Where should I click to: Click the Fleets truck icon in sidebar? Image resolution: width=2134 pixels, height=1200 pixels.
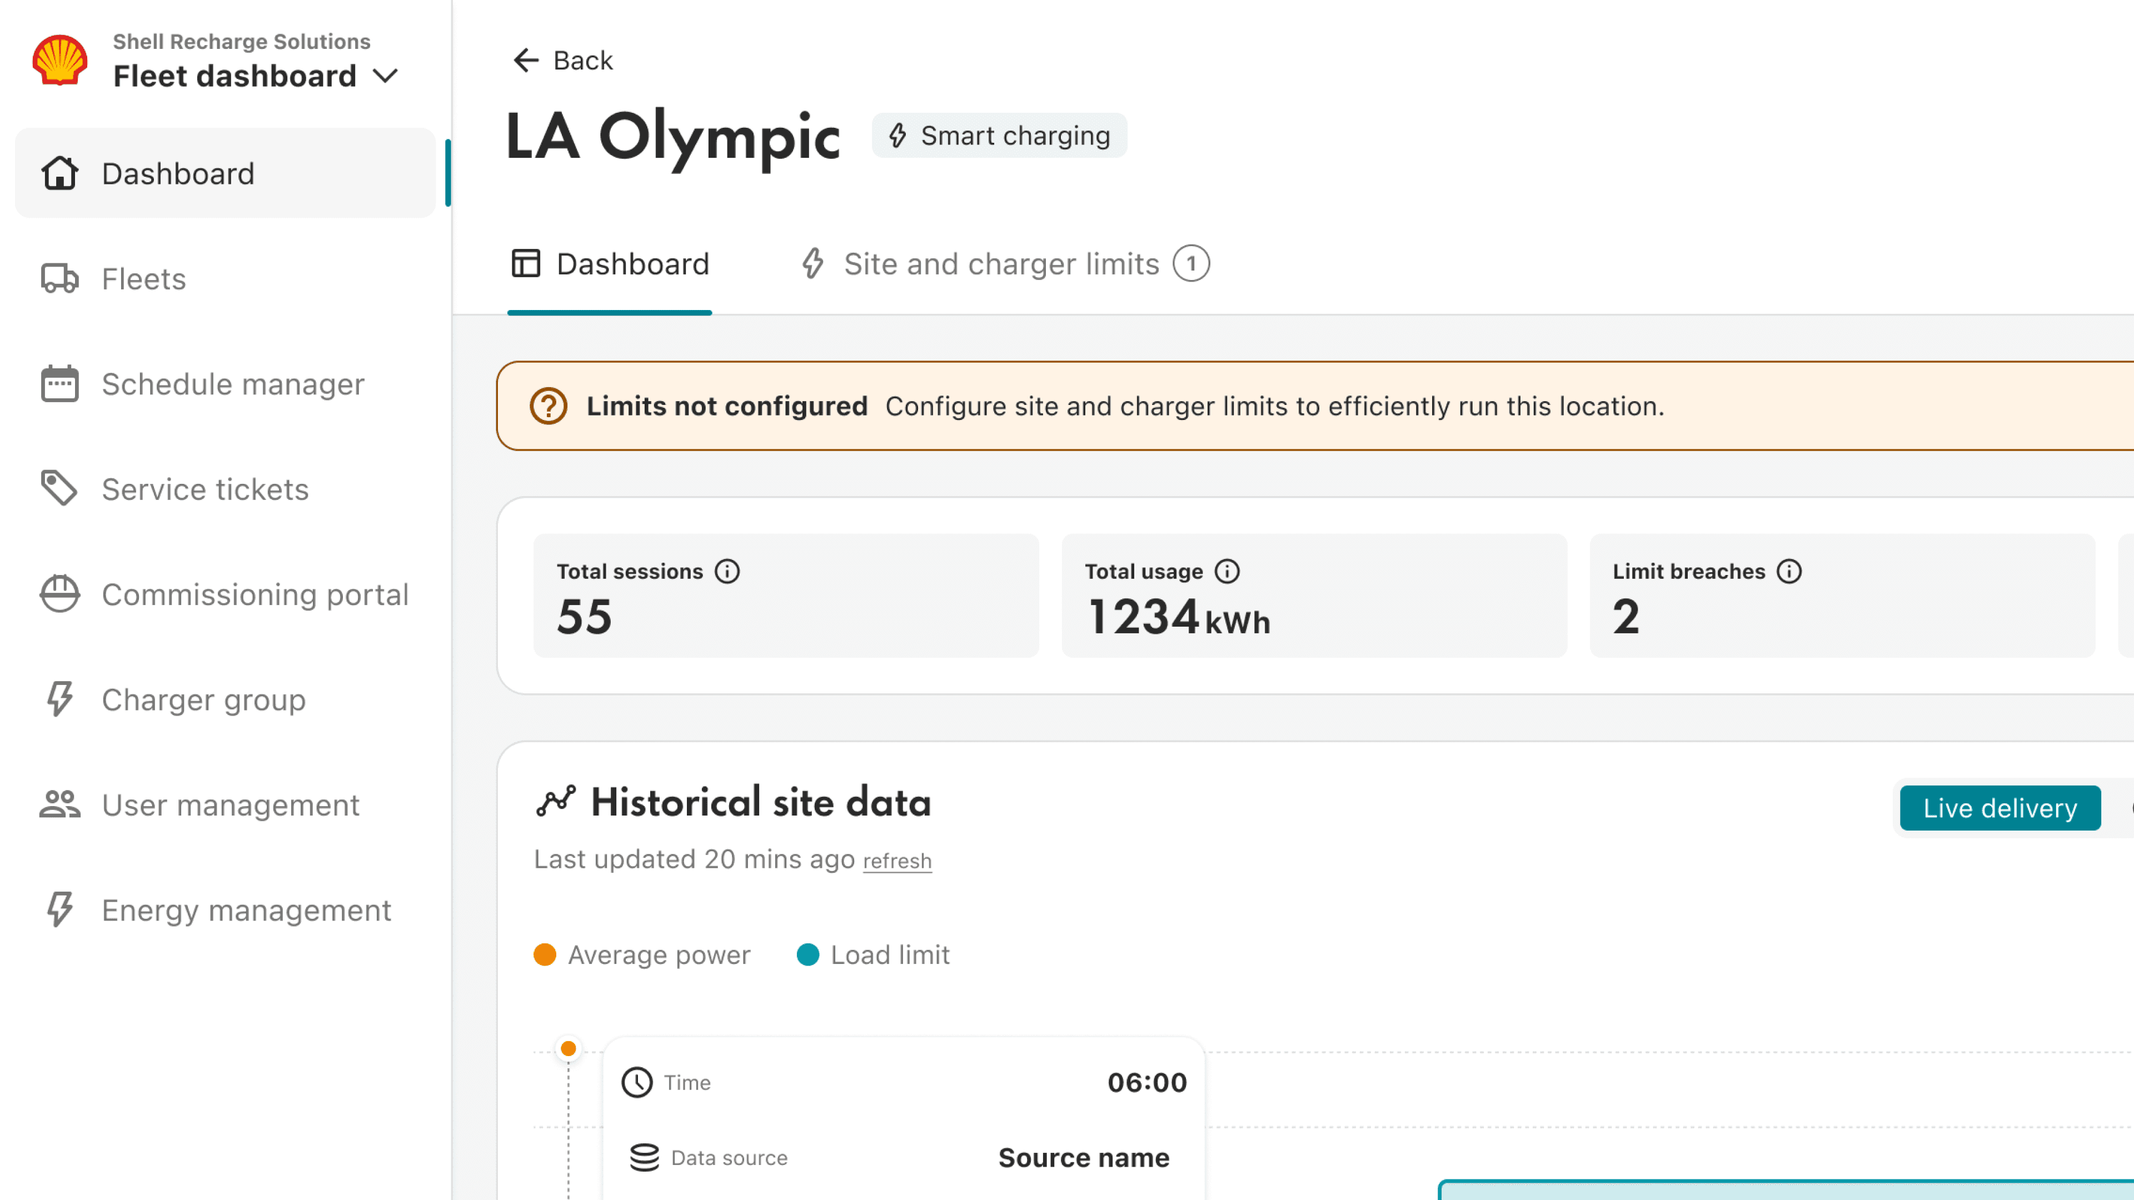click(x=59, y=279)
